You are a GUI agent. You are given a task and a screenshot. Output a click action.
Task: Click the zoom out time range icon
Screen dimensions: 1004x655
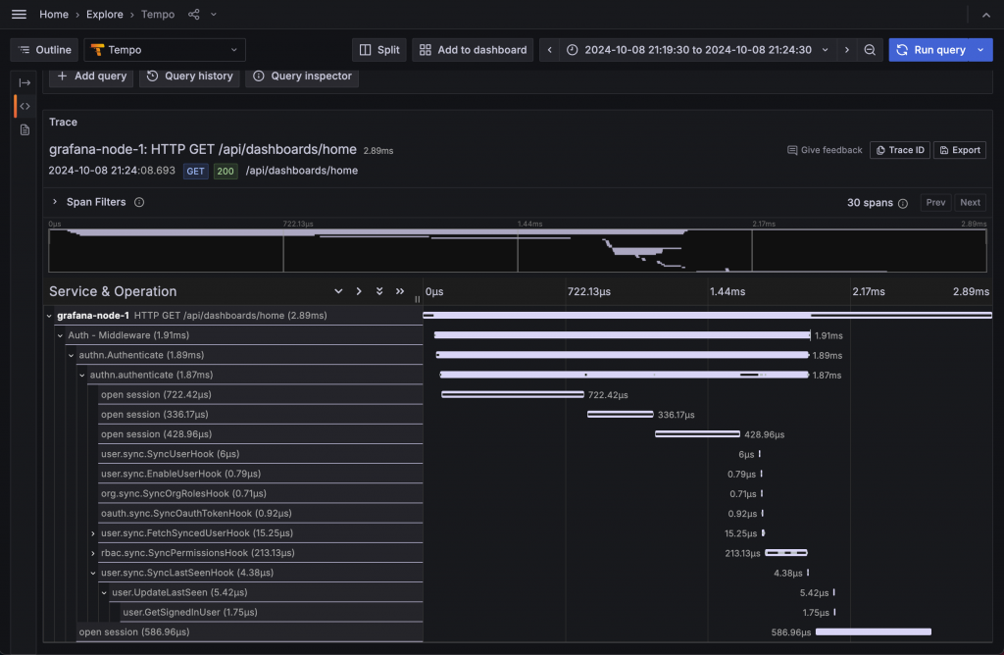pos(870,50)
